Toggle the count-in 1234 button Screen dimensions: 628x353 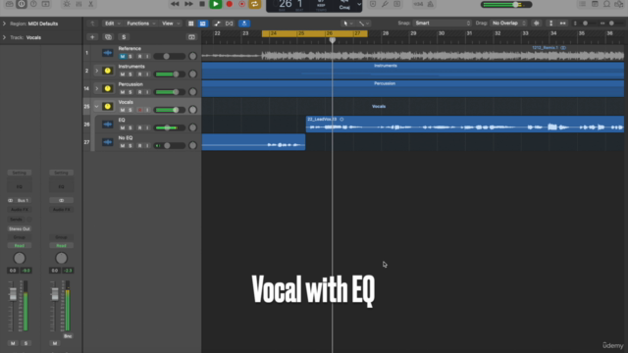(418, 4)
